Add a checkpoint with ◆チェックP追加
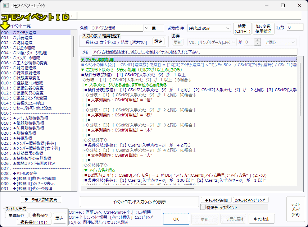Image resolution: width=308 pixels, height=227 pixels. [216, 200]
